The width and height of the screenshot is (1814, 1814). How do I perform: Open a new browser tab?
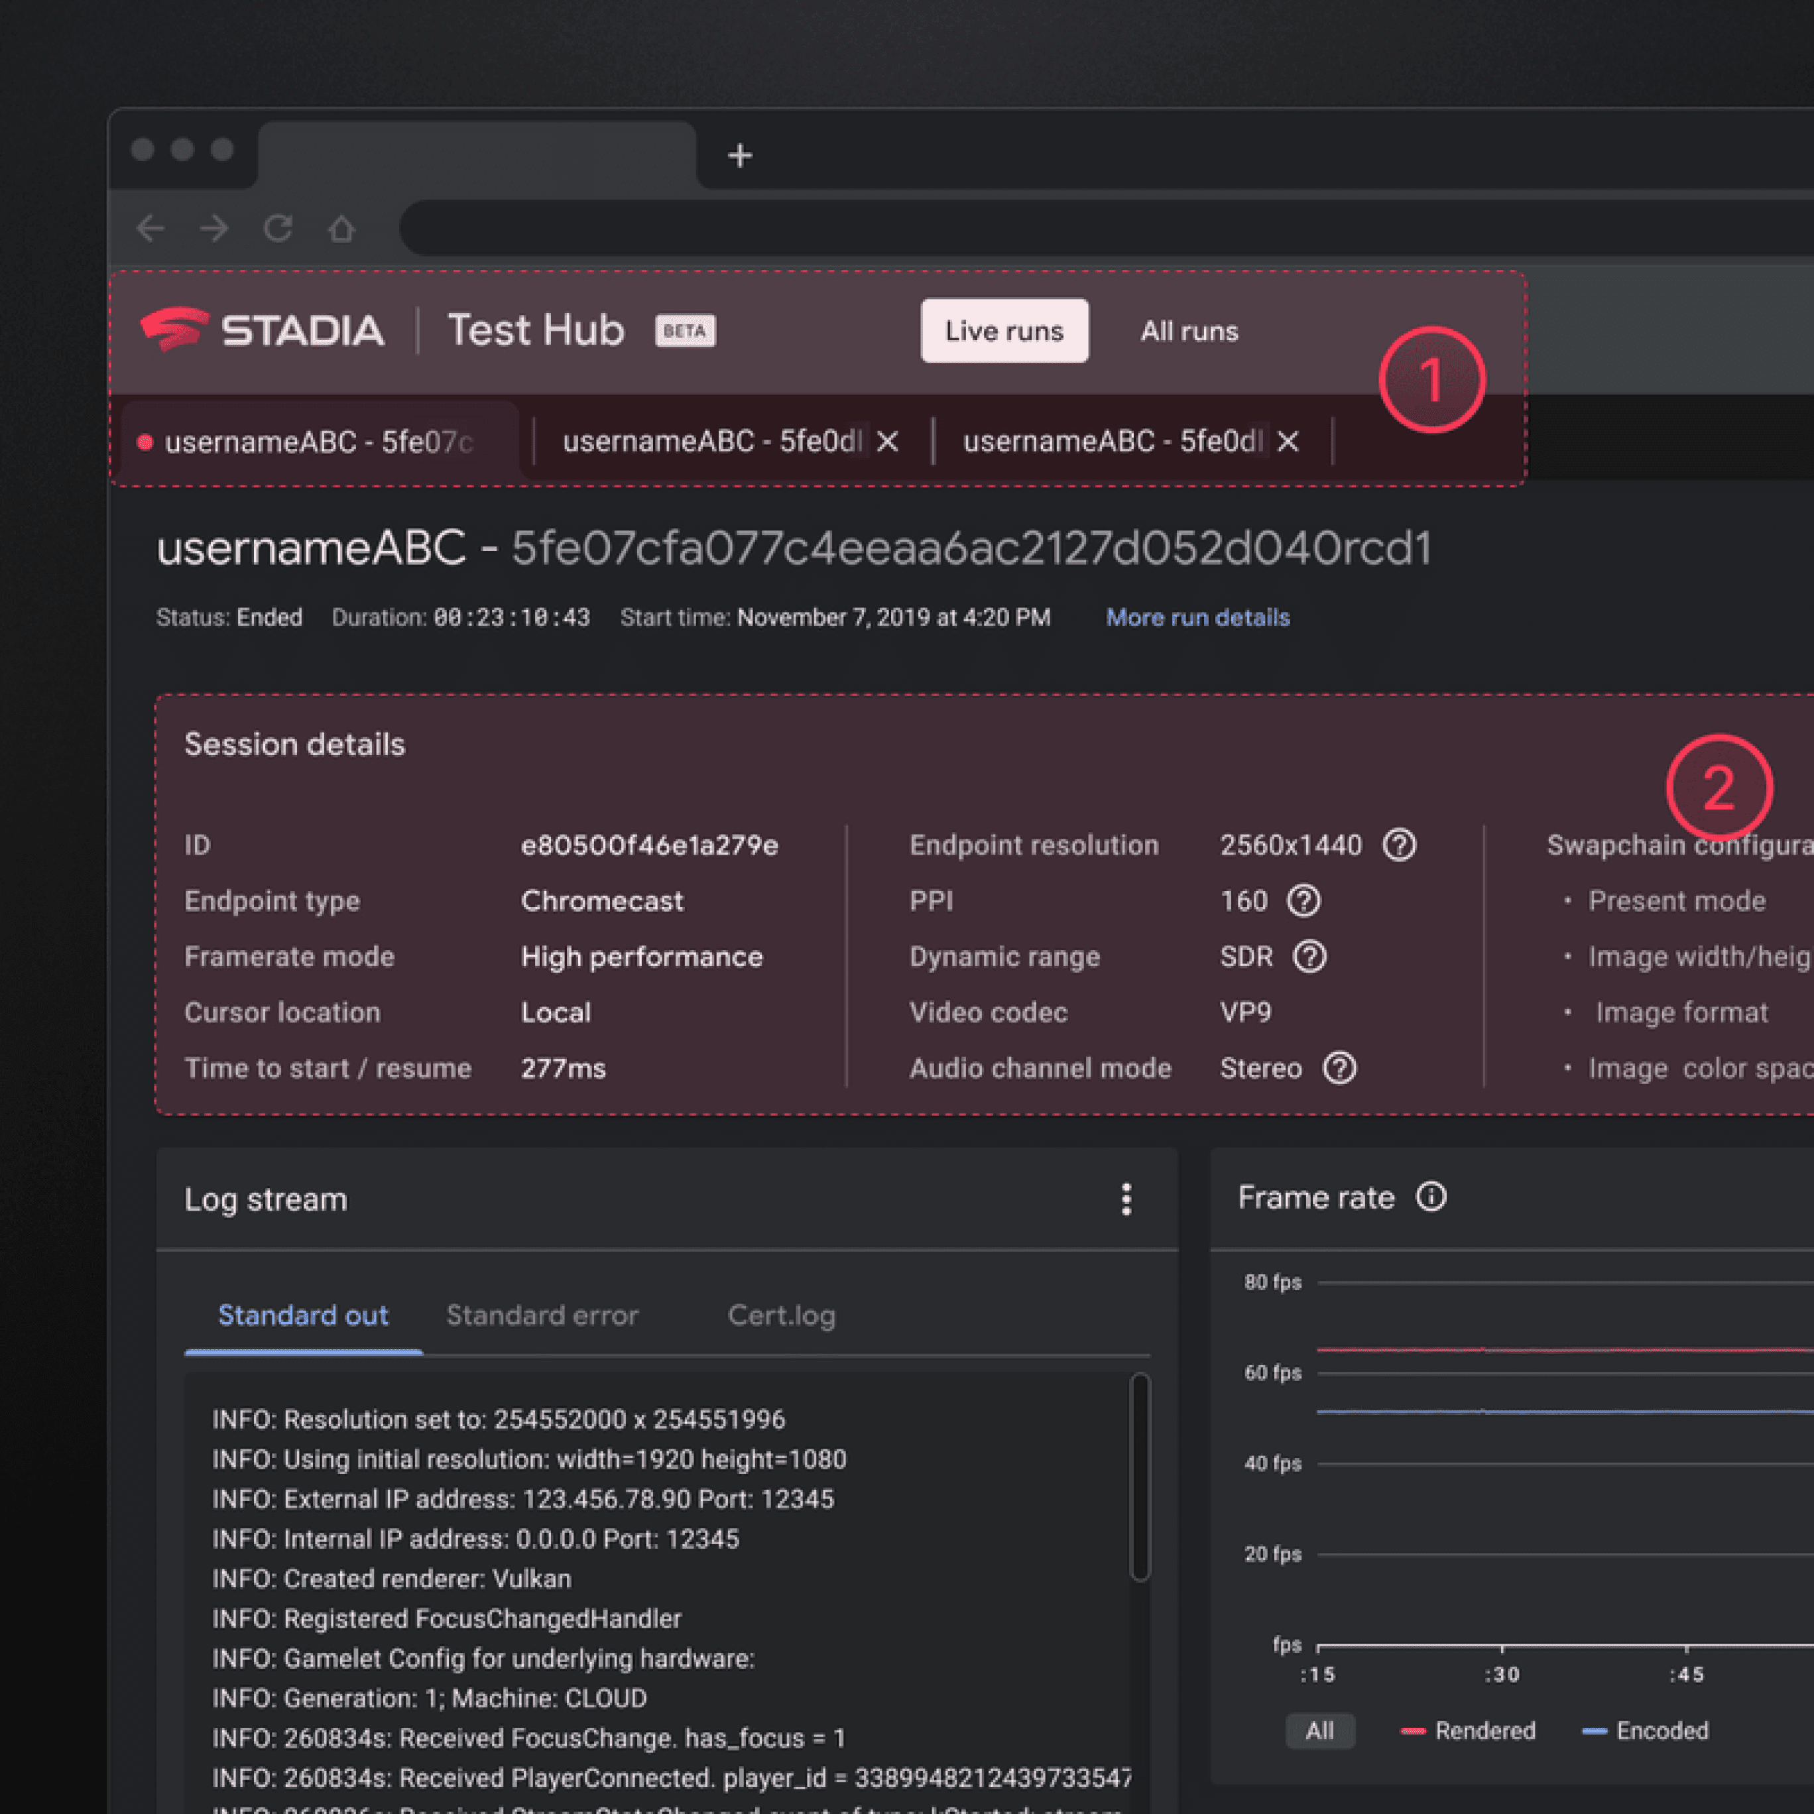pos(740,155)
